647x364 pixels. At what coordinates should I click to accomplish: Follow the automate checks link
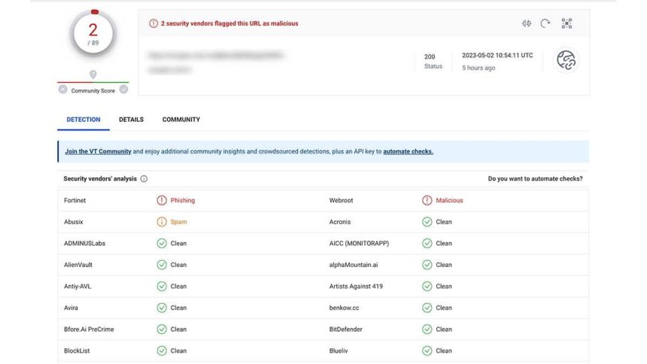pyautogui.click(x=408, y=151)
